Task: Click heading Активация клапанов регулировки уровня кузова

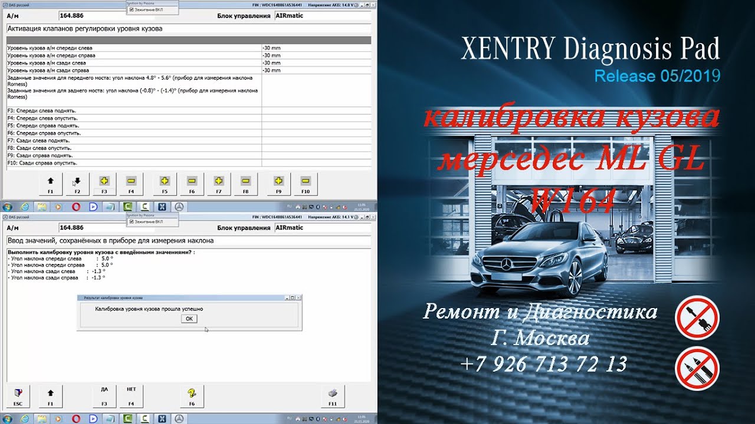Action: (85, 28)
